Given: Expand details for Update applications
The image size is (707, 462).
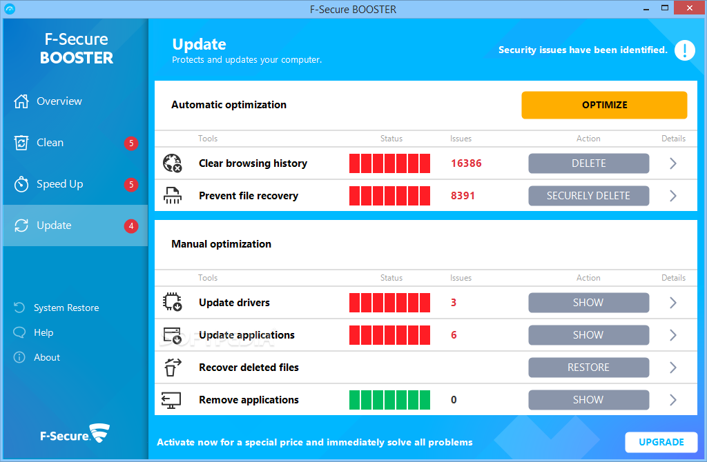Looking at the screenshot, I should pyautogui.click(x=673, y=335).
